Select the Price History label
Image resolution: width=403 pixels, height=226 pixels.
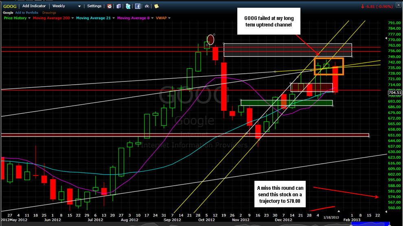tap(15, 18)
